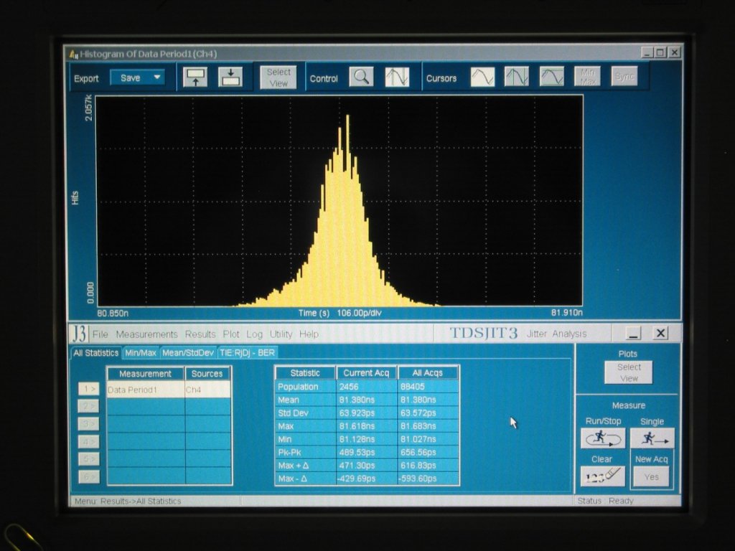Click the Clear eraser icon
Image resolution: width=735 pixels, height=551 pixels.
(x=603, y=476)
